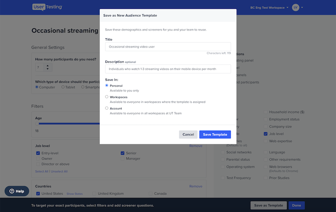Click Show States link
The image size is (336, 212).
(74, 194)
